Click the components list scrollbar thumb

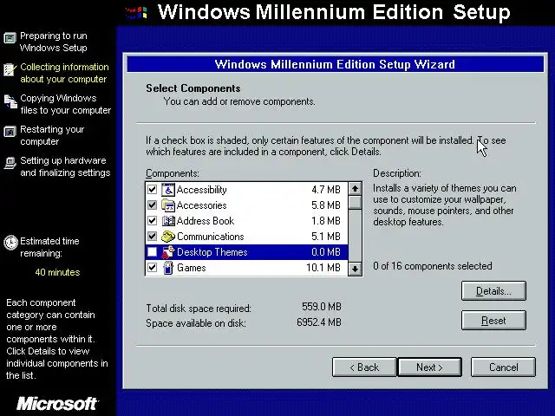(355, 202)
